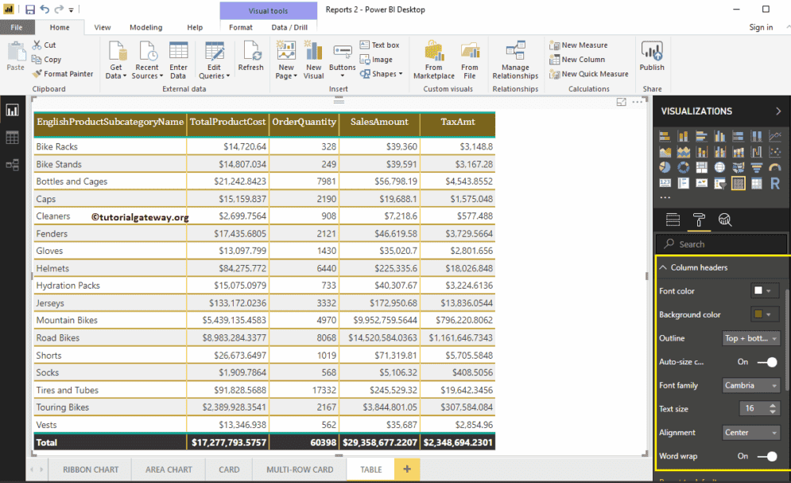The height and width of the screenshot is (483, 791).
Task: Select the slicer visual icon
Action: coord(720,183)
